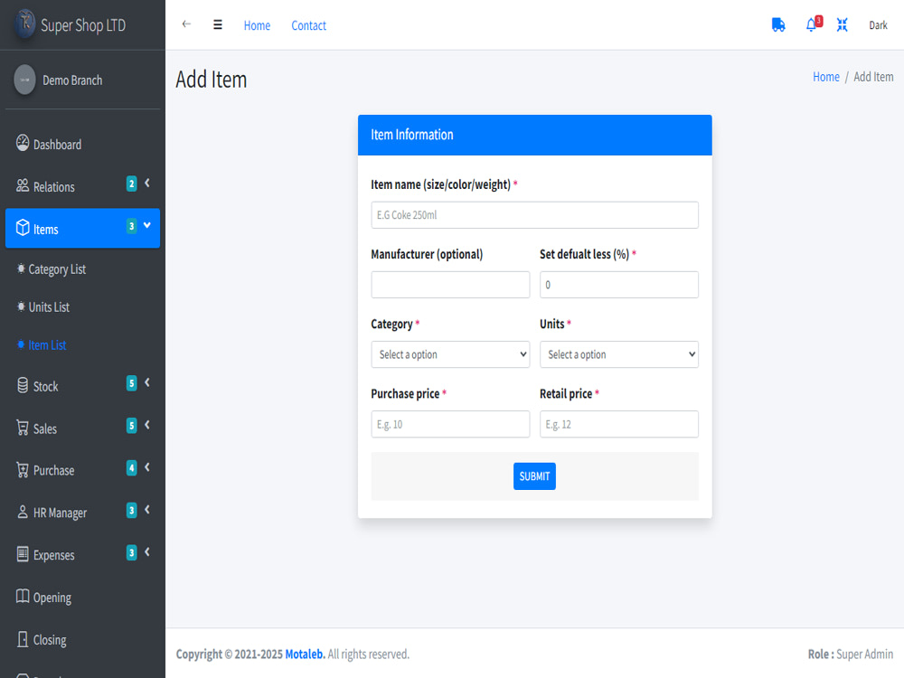Image resolution: width=904 pixels, height=678 pixels.
Task: Click the back arrow in top bar
Action: pyautogui.click(x=186, y=24)
